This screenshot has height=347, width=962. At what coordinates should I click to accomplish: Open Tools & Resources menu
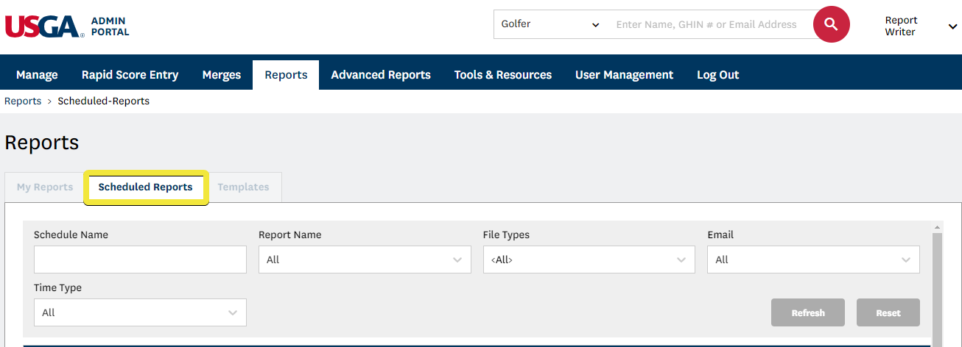click(x=502, y=75)
